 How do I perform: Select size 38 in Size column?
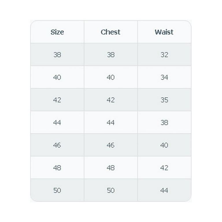coord(57,55)
